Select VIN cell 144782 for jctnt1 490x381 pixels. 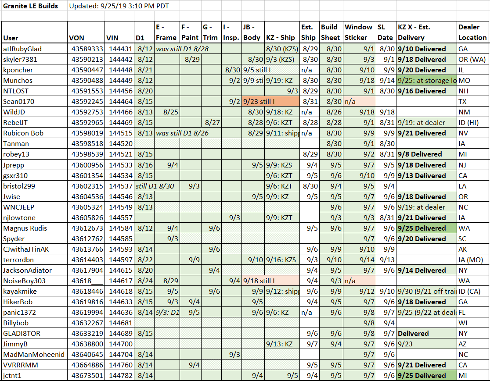click(x=119, y=375)
